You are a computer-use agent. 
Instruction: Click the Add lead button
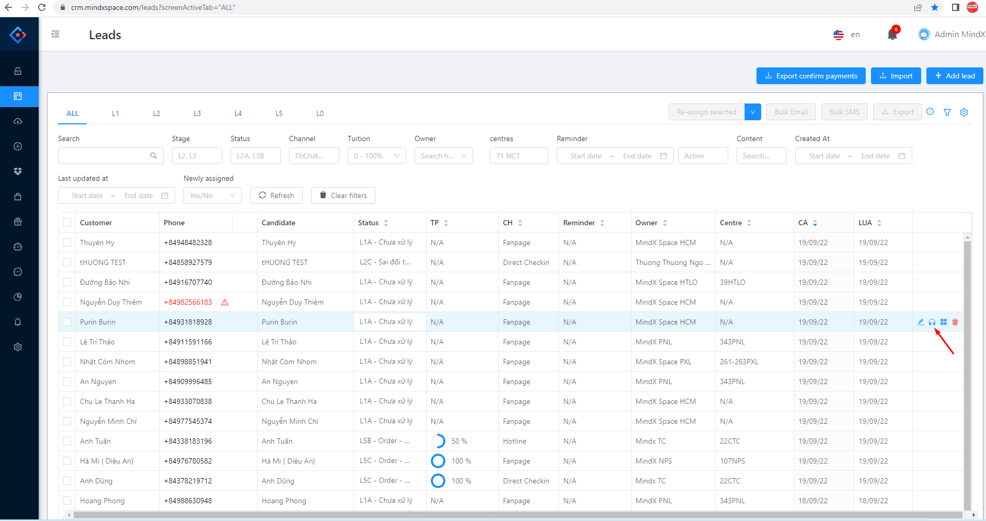tap(955, 76)
